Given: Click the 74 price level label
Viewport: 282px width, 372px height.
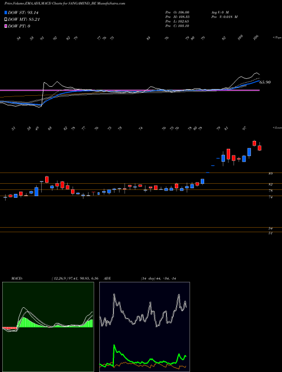Looking at the screenshot, I should point(270,197).
